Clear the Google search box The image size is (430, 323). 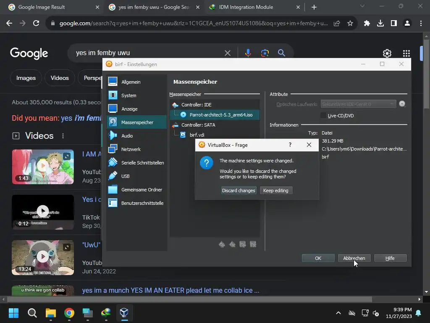click(x=228, y=53)
